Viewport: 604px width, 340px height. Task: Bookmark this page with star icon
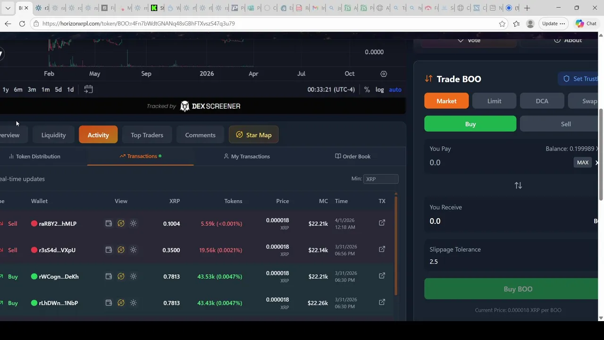(x=502, y=24)
